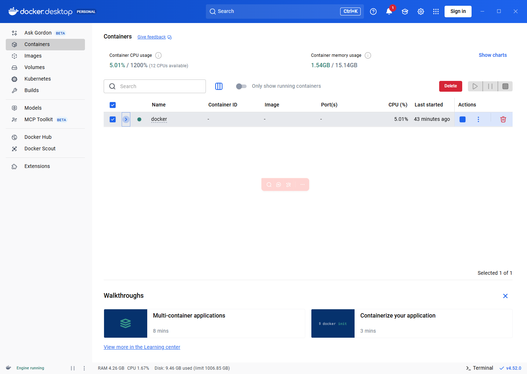The width and height of the screenshot is (527, 374).
Task: Focus the top Search bar
Action: [285, 12]
